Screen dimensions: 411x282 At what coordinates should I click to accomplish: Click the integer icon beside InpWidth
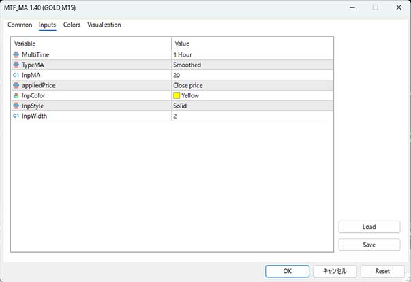point(16,116)
